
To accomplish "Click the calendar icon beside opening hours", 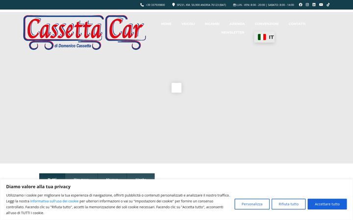I will pyautogui.click(x=234, y=5).
